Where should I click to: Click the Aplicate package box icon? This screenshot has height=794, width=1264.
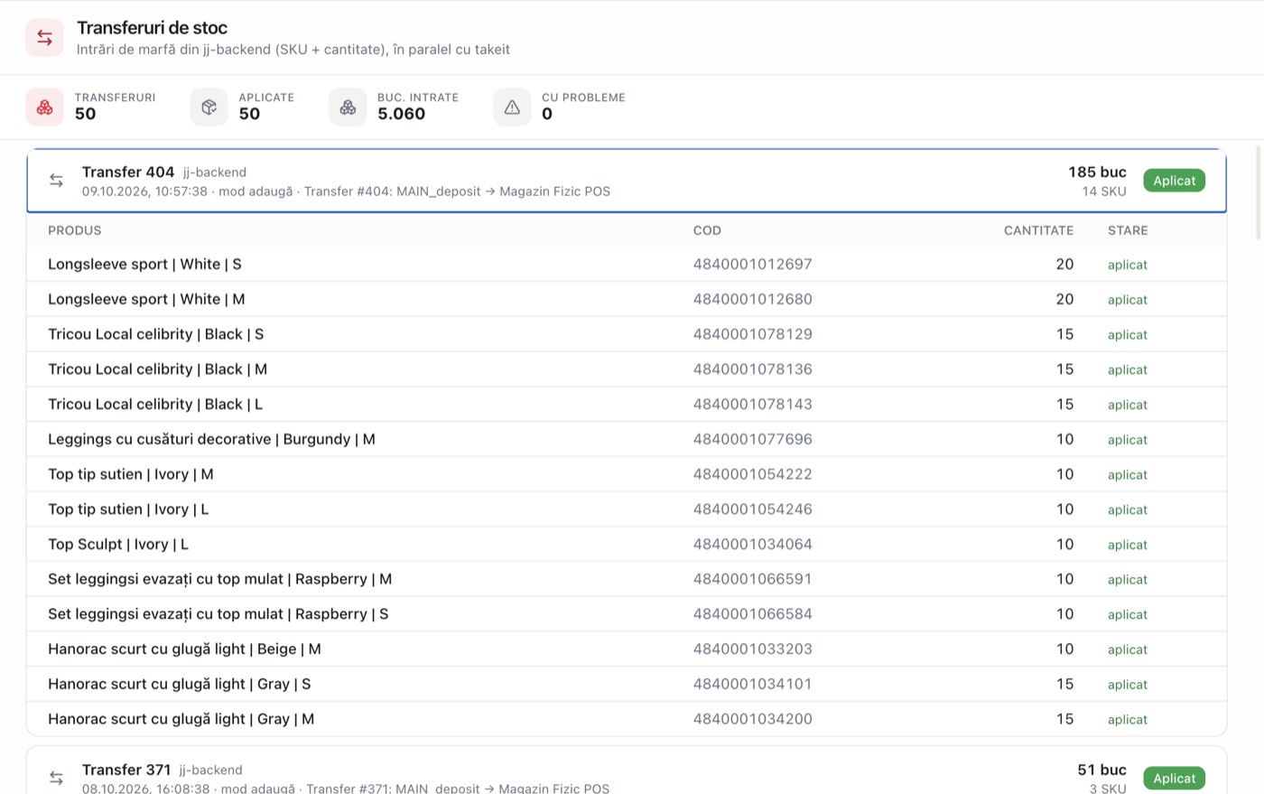coord(209,107)
